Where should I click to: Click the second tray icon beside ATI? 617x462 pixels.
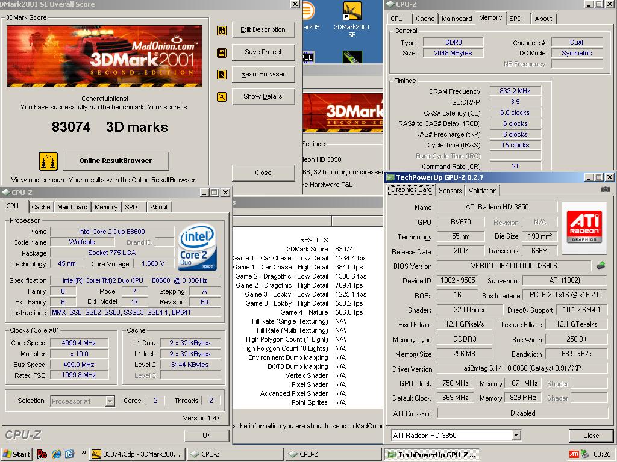pos(584,454)
